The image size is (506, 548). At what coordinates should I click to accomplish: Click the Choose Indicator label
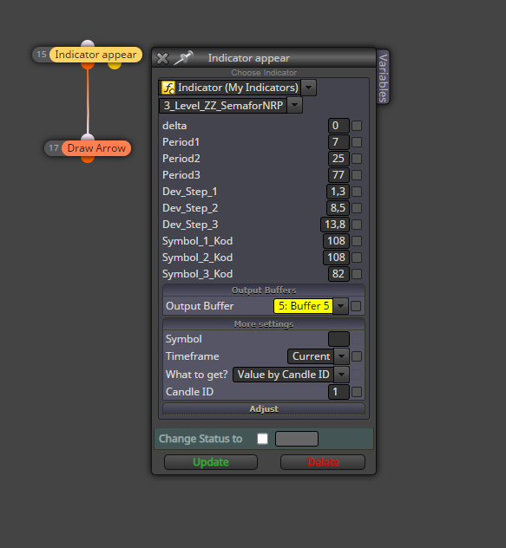click(x=264, y=73)
